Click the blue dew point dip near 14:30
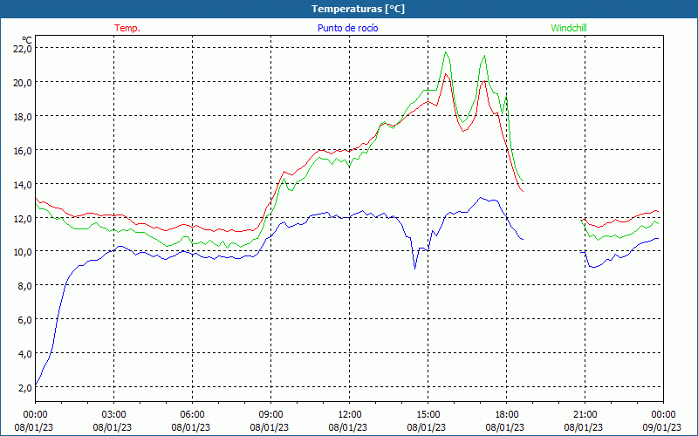 (x=415, y=269)
